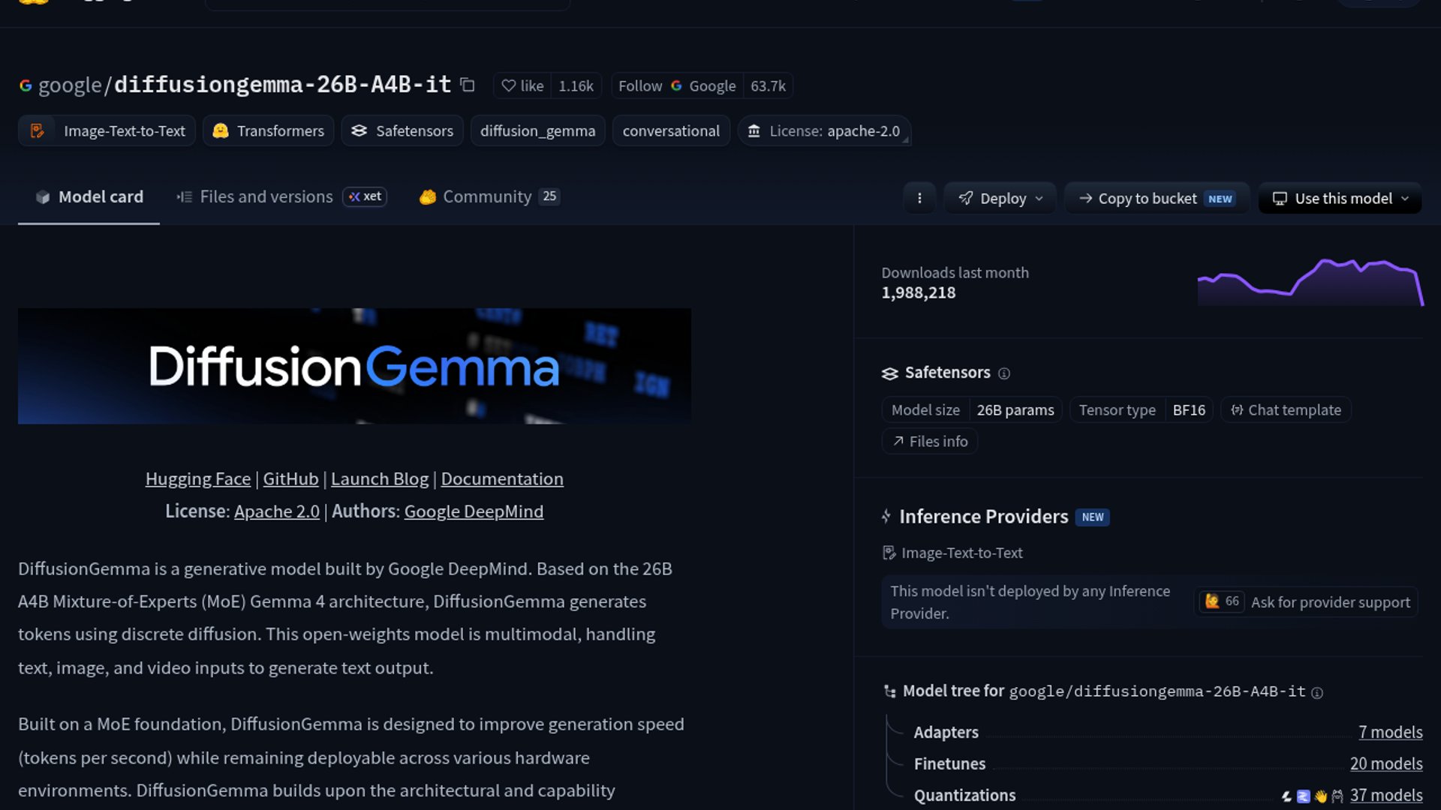
Task: Select the diffusion_gemma tag
Action: [537, 130]
